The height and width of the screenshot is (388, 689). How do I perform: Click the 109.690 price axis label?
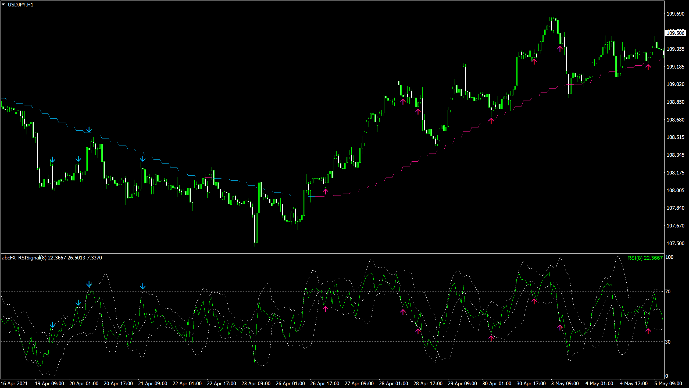675,14
